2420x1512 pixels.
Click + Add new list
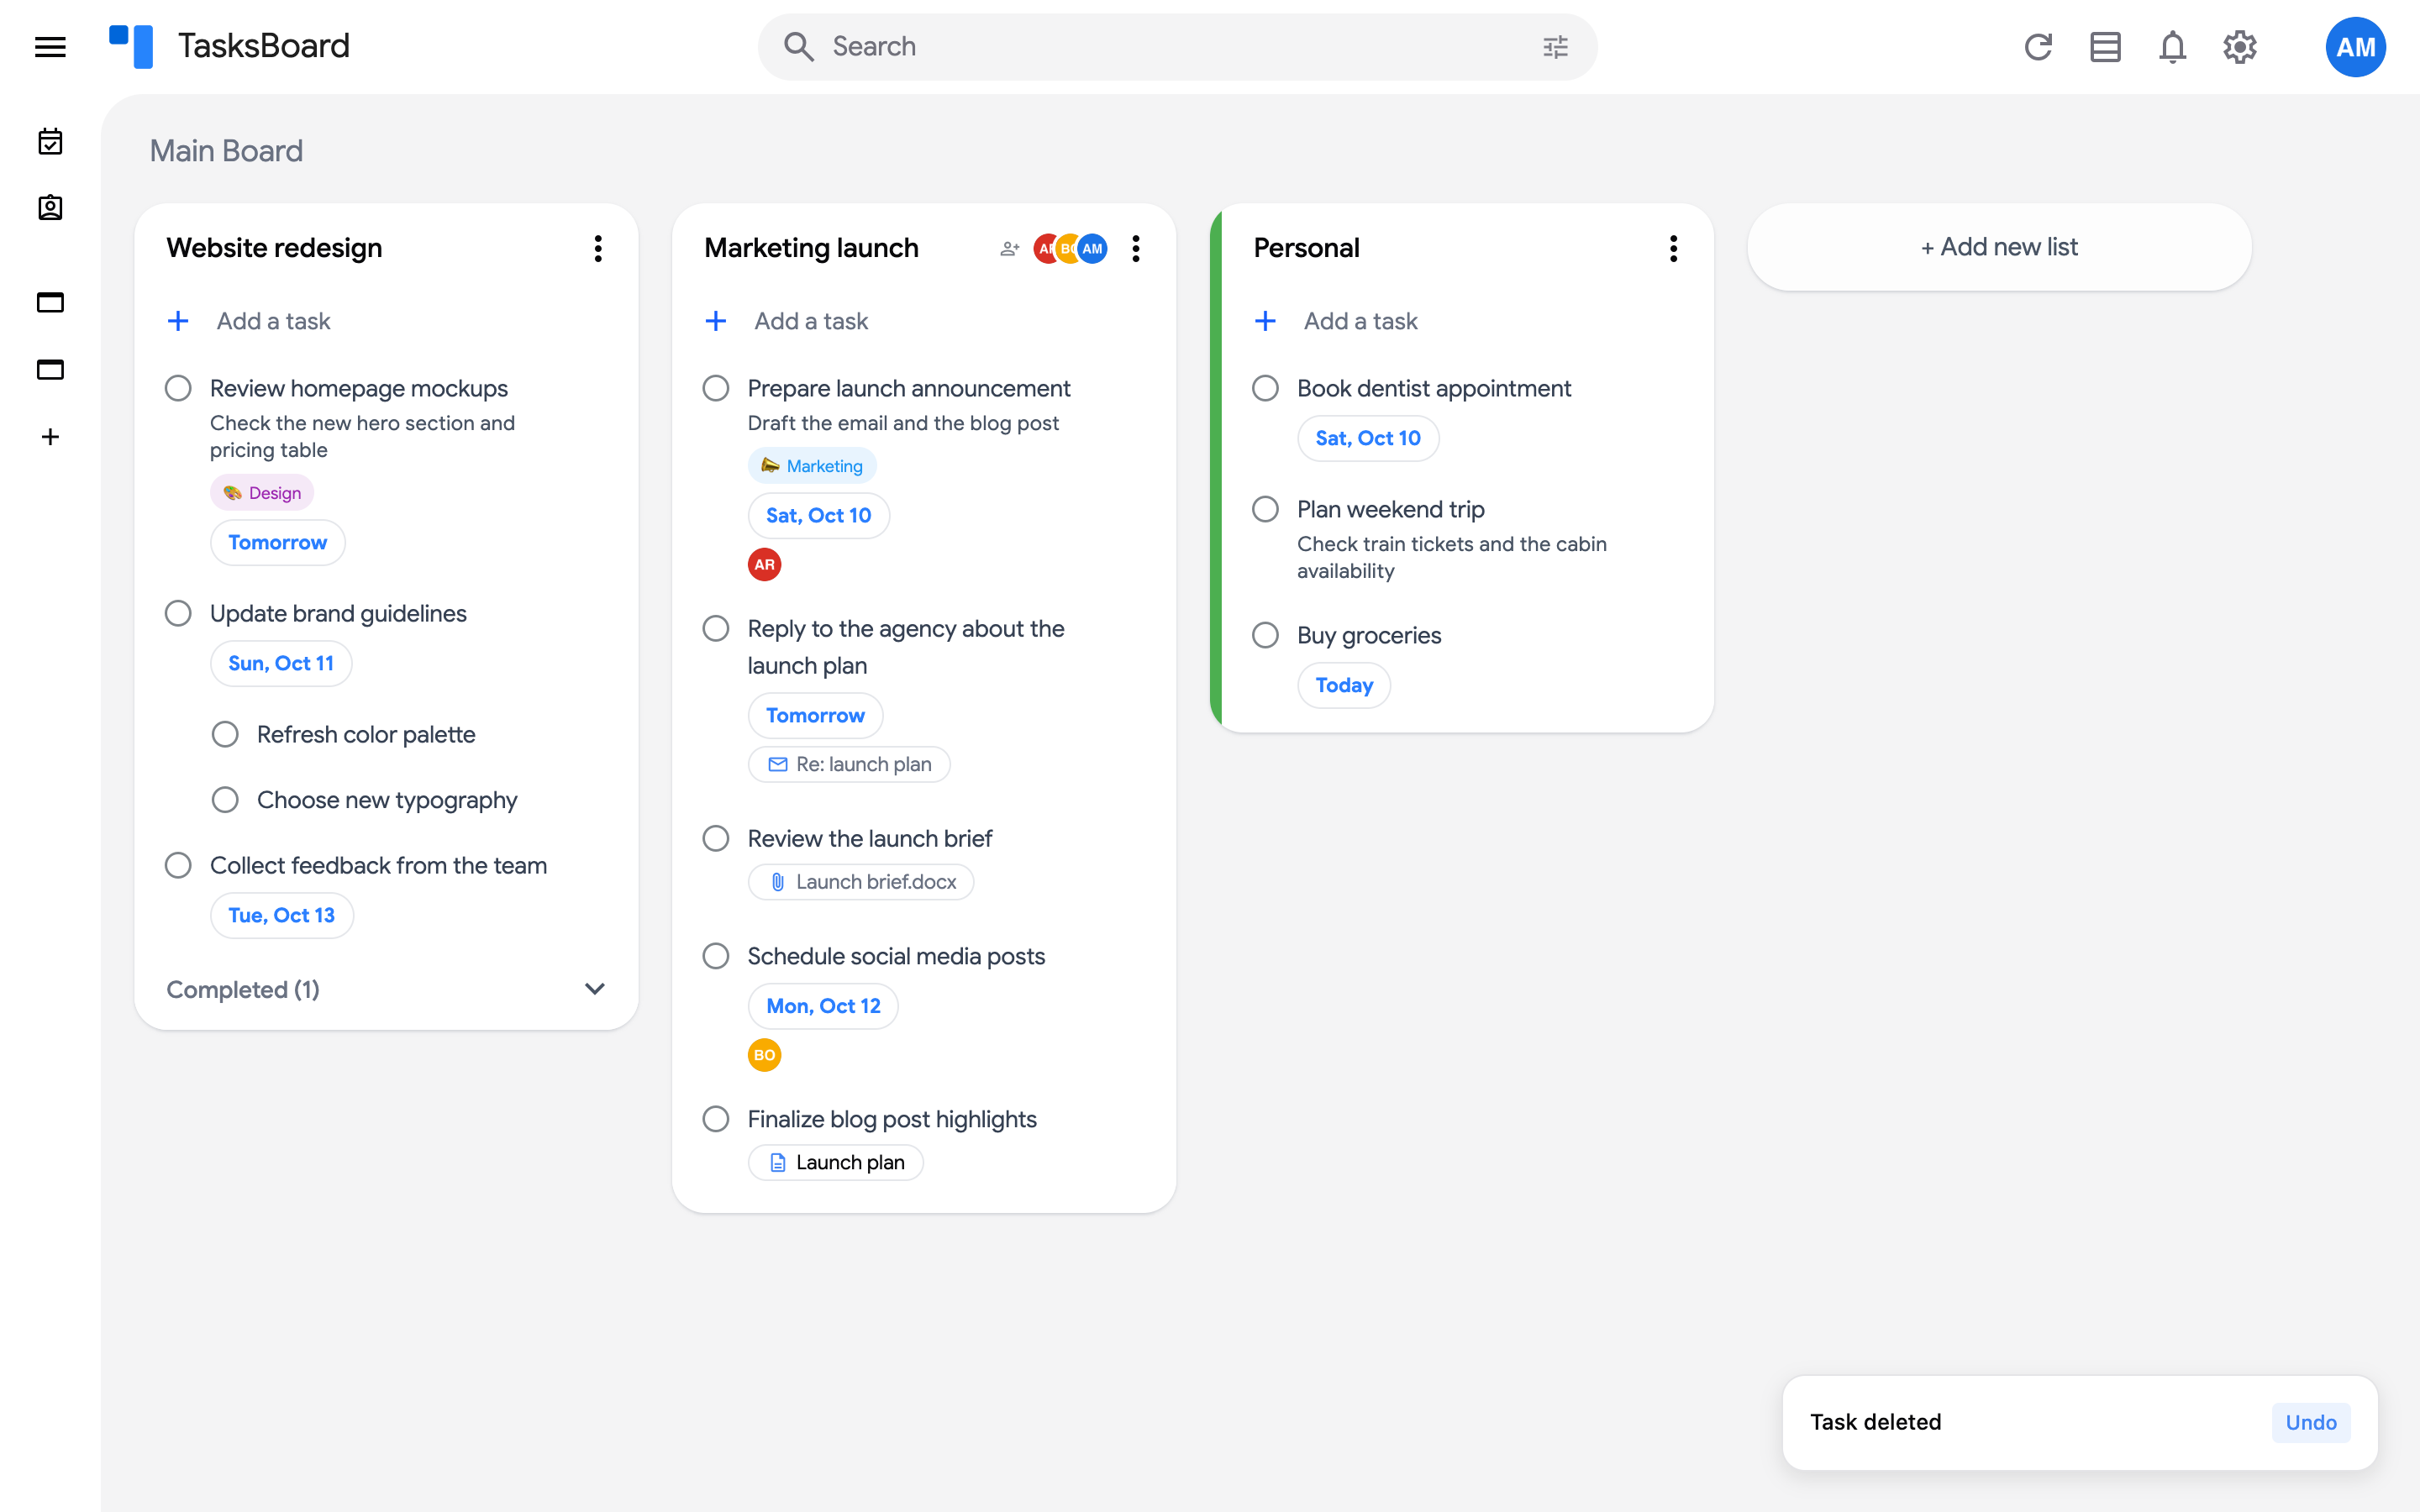pyautogui.click(x=1999, y=247)
